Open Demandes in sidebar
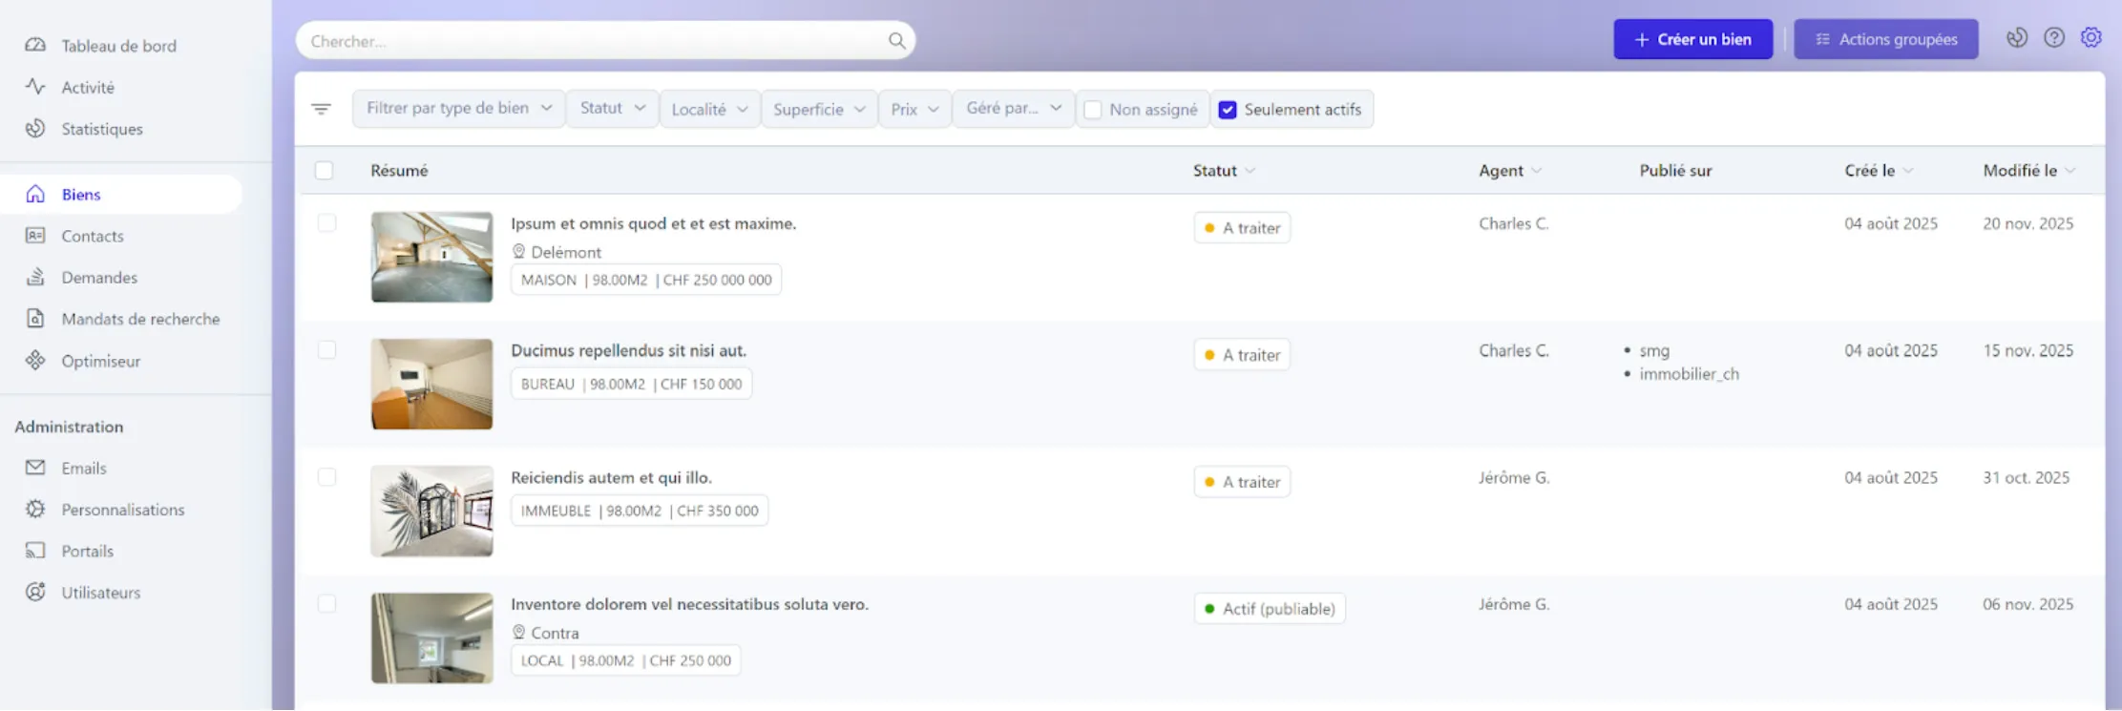The height and width of the screenshot is (711, 2122). point(99,278)
